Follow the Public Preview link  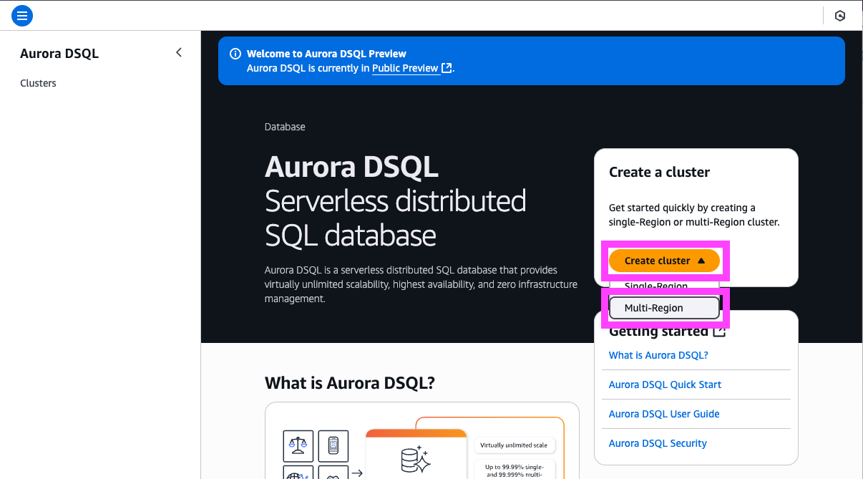pyautogui.click(x=405, y=68)
